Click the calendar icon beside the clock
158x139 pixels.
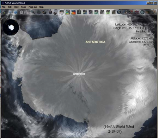click(27, 13)
